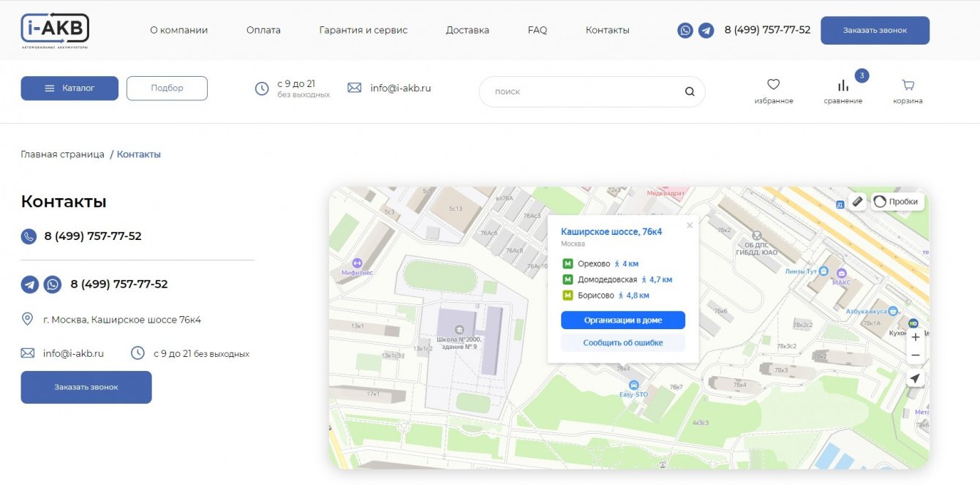Click ОБ ДПС ГИБДД marker on map
Image resolution: width=980 pixels, height=485 pixels.
(756, 236)
